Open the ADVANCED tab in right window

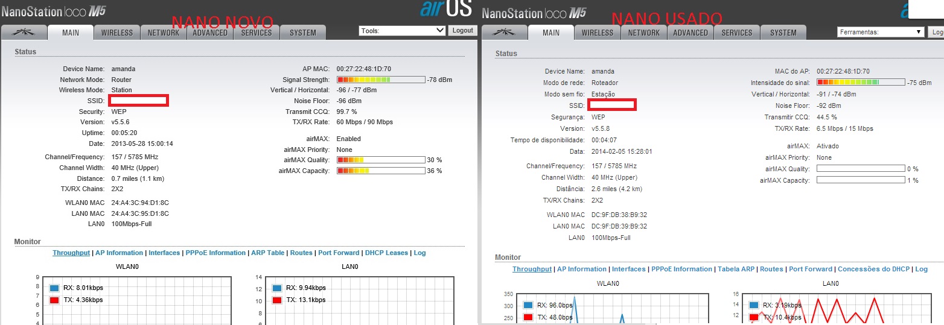(x=690, y=33)
